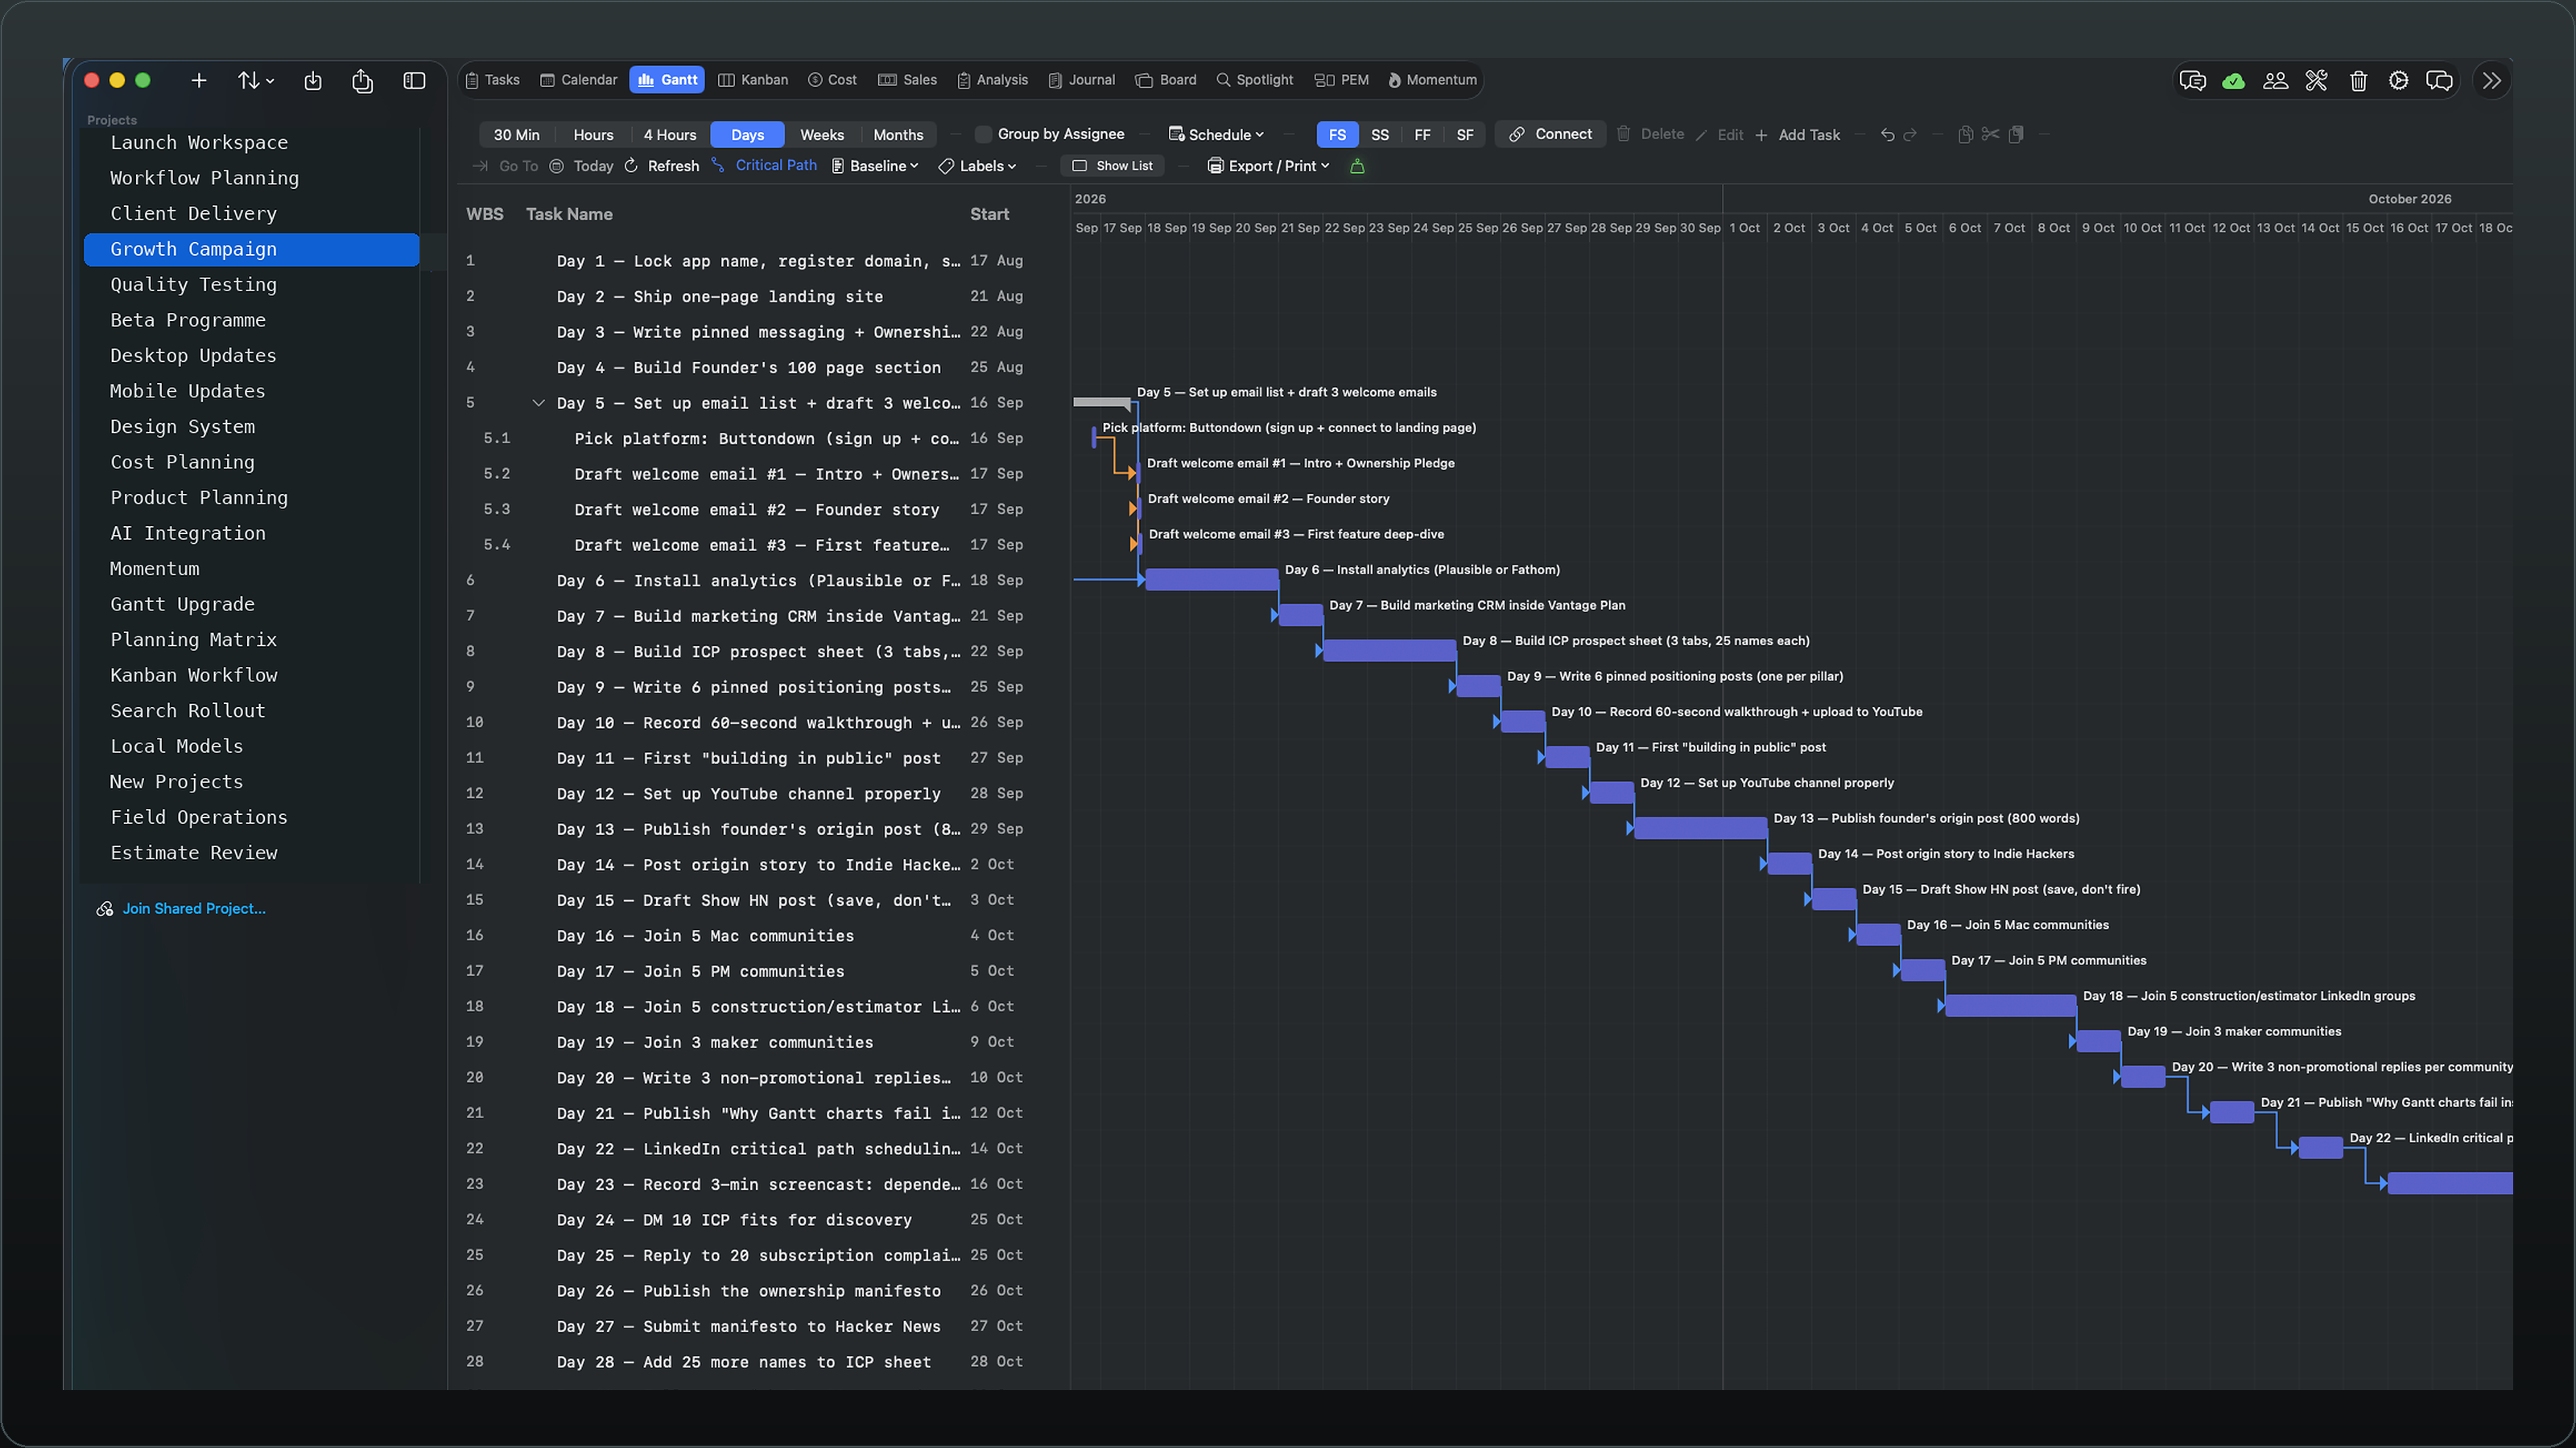Toggle Critical Path highlighting
Screen dimensions: 2576x1448
pos(764,166)
